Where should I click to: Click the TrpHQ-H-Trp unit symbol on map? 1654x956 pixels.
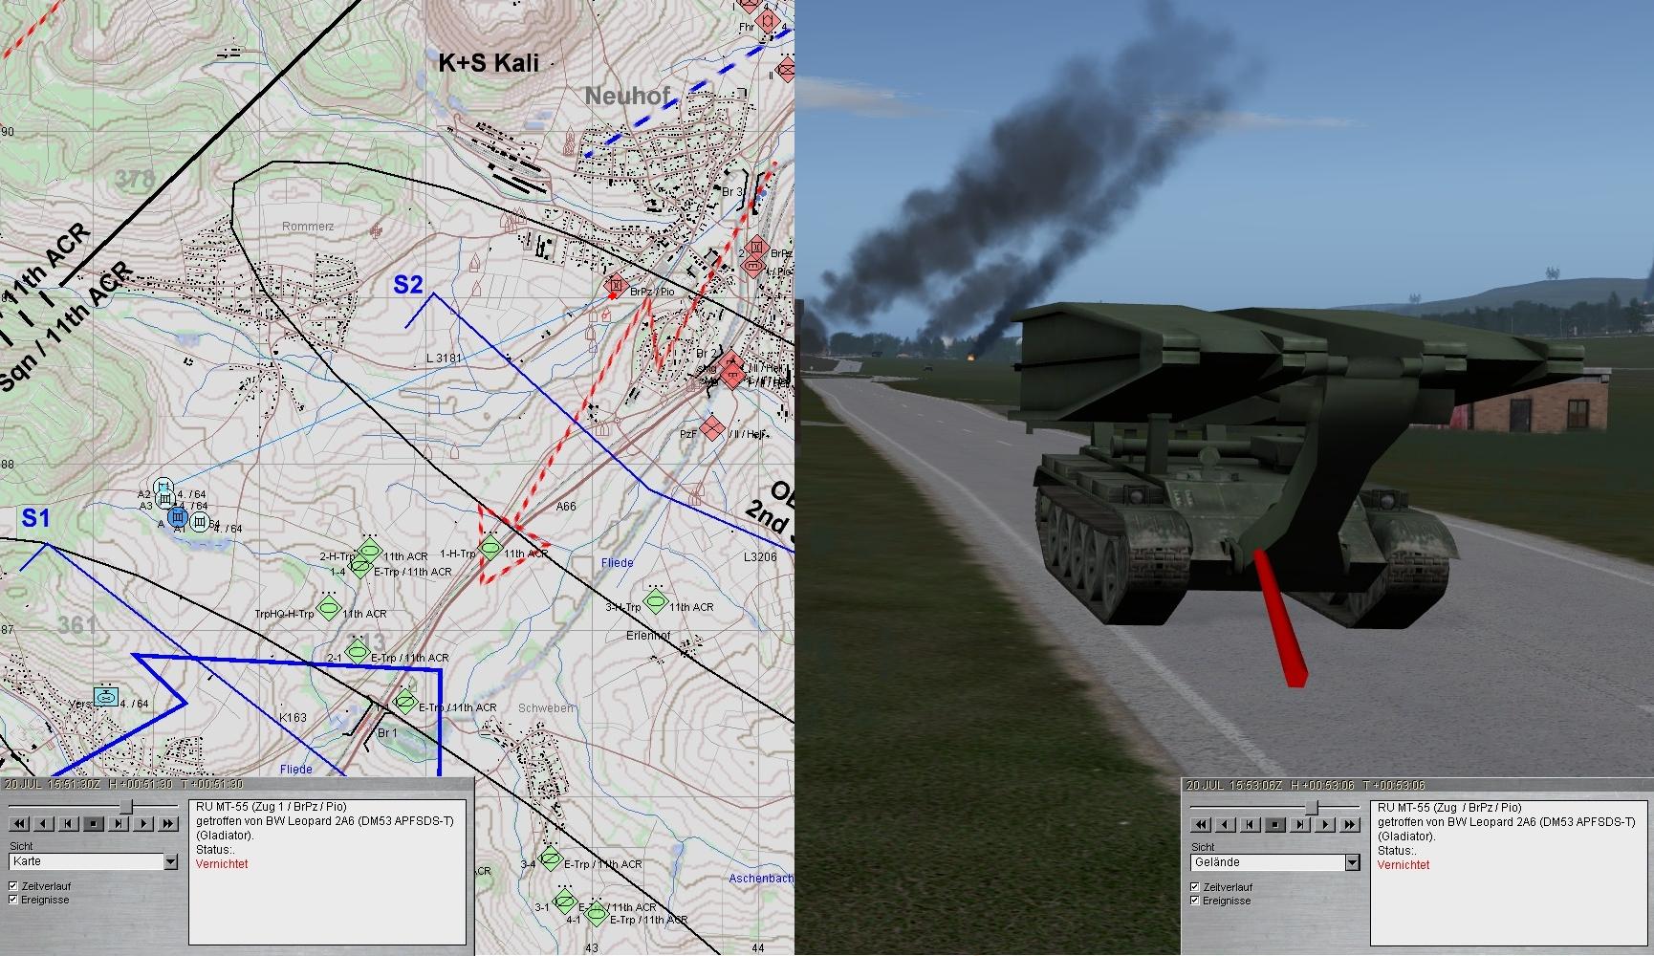(329, 608)
